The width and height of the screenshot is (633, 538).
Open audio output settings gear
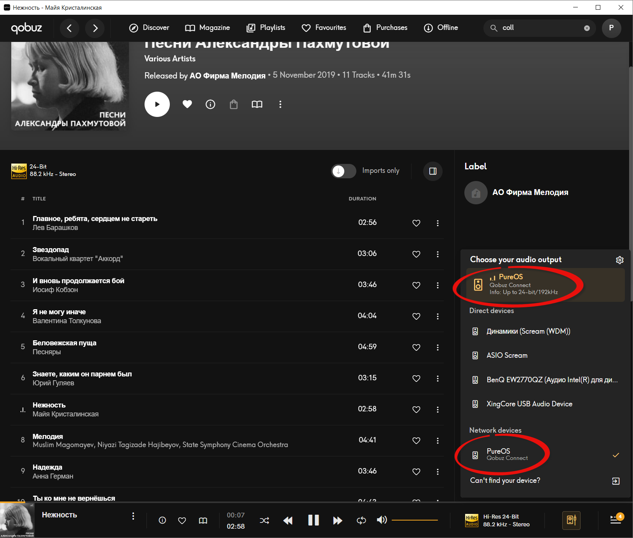click(620, 260)
